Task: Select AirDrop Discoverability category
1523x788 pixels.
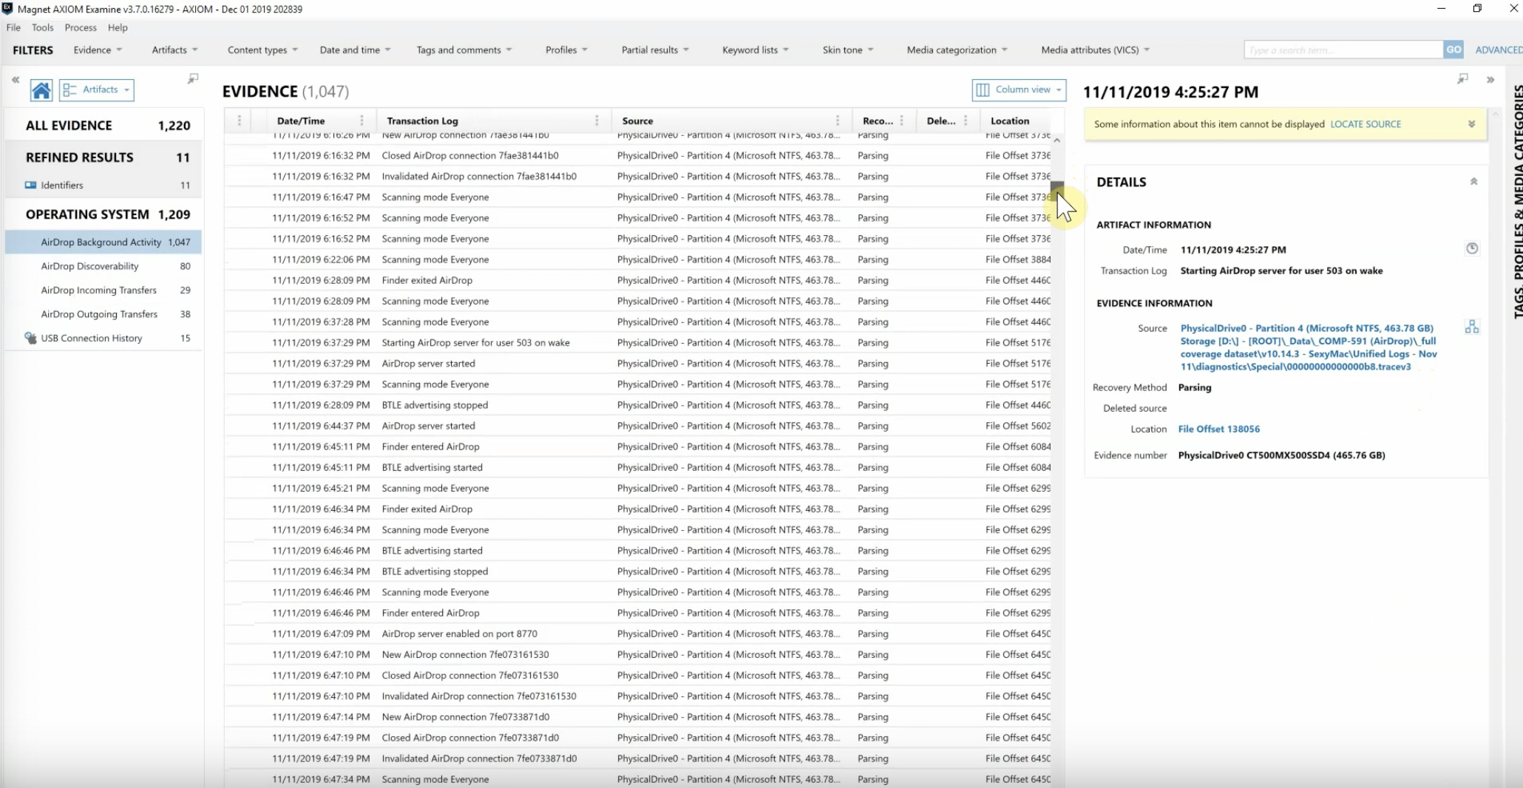Action: point(104,266)
